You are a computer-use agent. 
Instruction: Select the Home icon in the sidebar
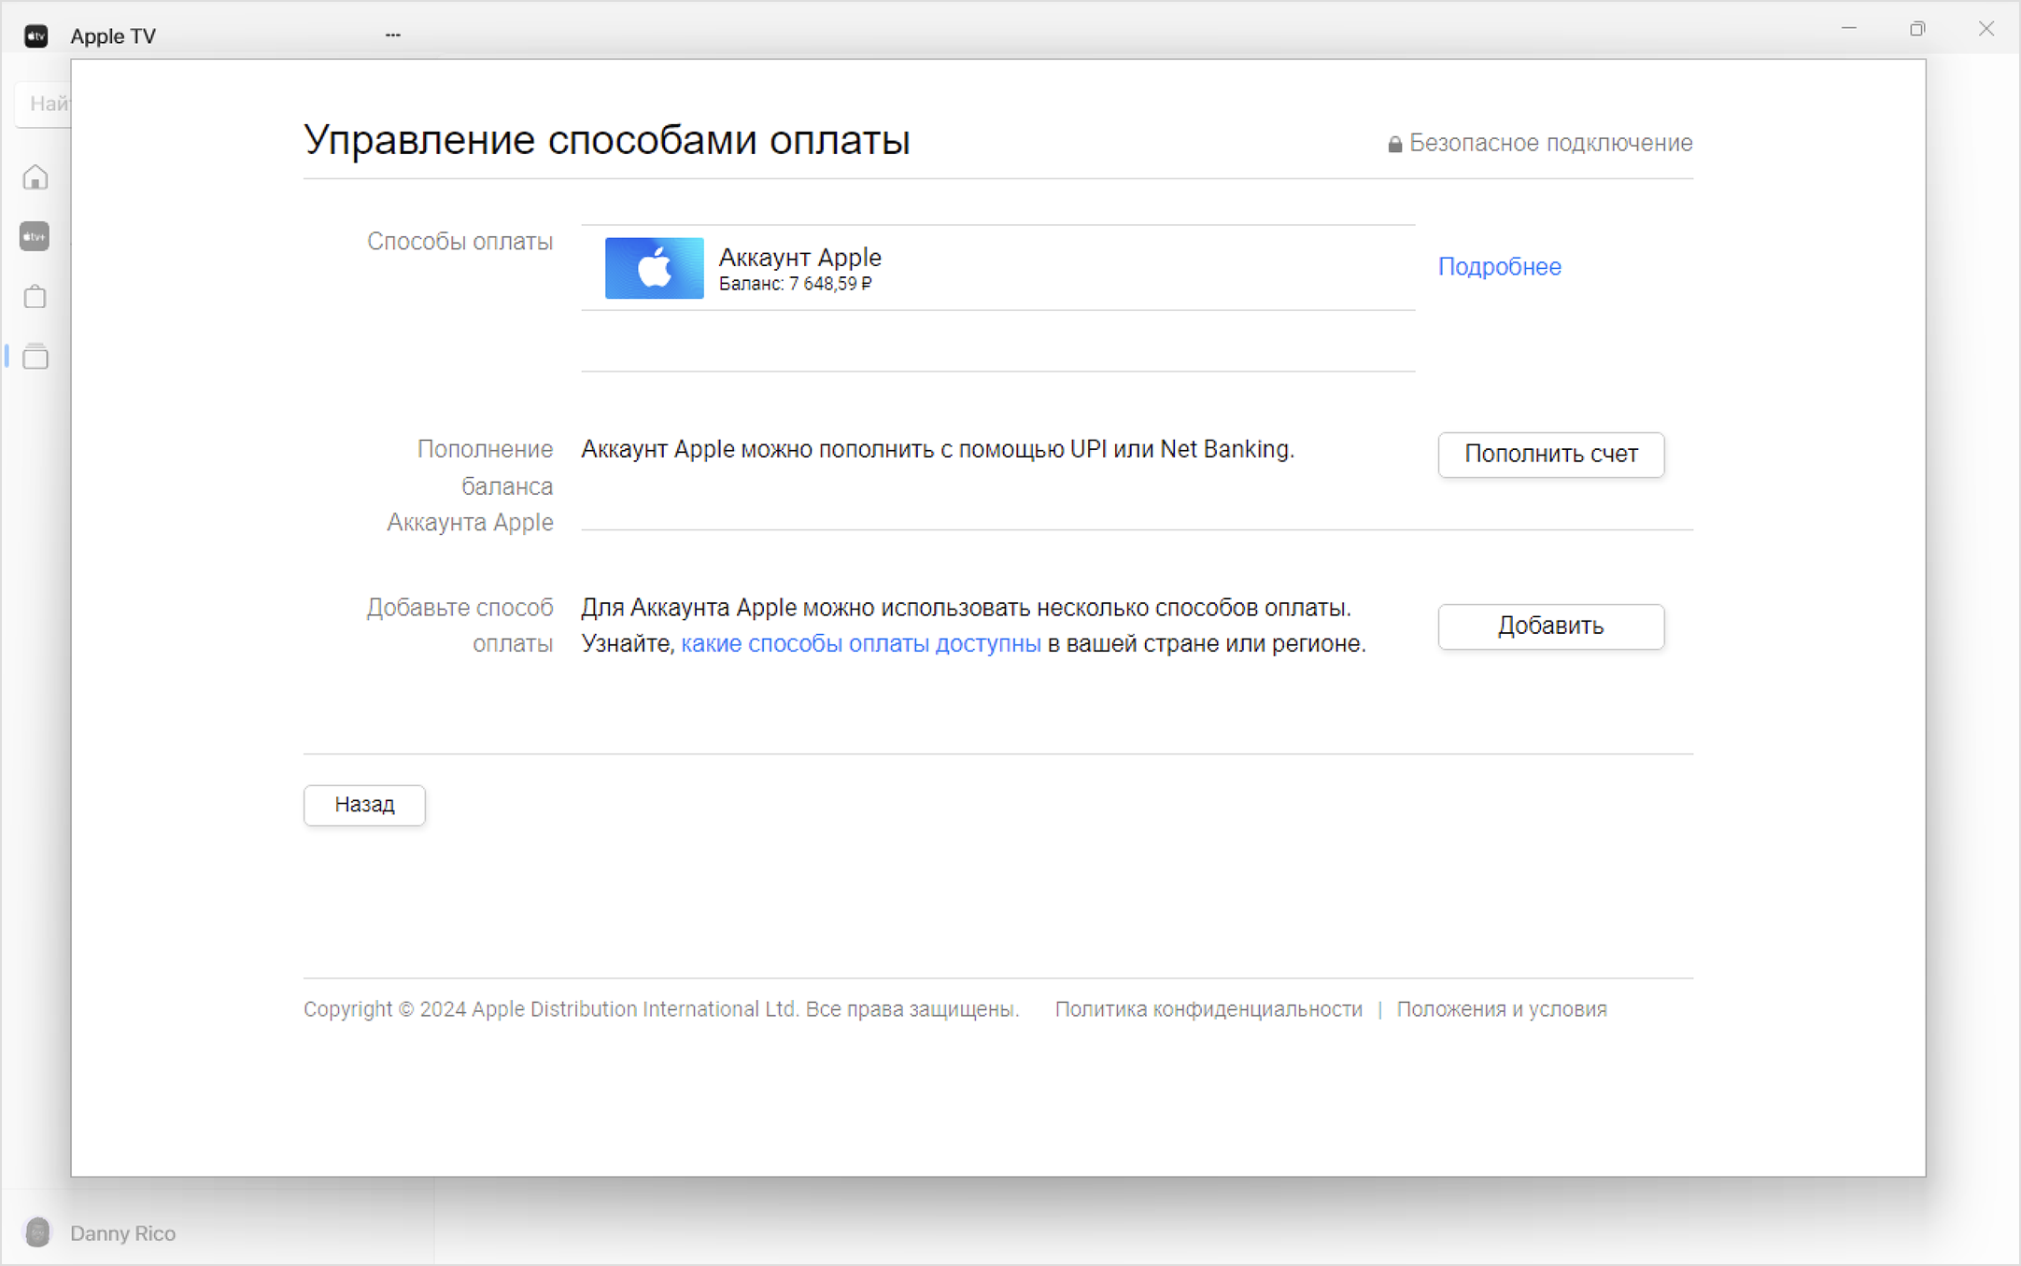coord(35,176)
